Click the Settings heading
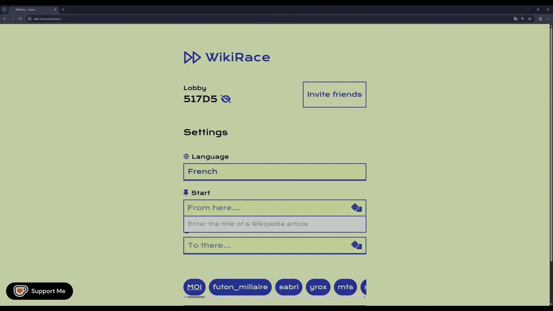 tap(206, 132)
